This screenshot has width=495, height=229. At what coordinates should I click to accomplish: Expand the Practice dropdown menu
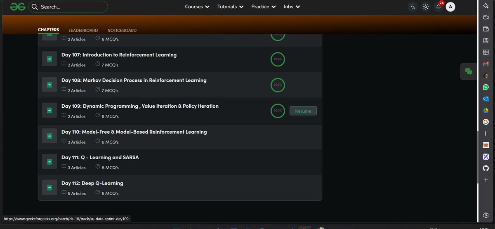(264, 7)
